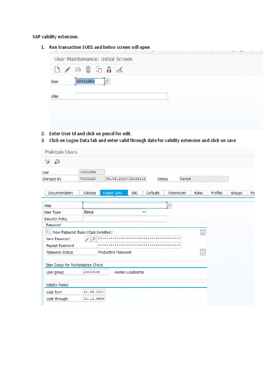This screenshot has width=279, height=372.
Task: Open the Profiles tab
Action: (x=217, y=193)
